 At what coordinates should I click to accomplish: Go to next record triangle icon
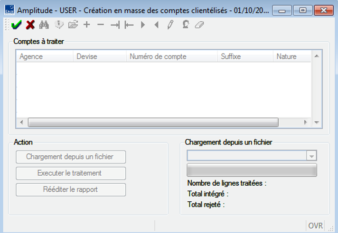(142, 25)
